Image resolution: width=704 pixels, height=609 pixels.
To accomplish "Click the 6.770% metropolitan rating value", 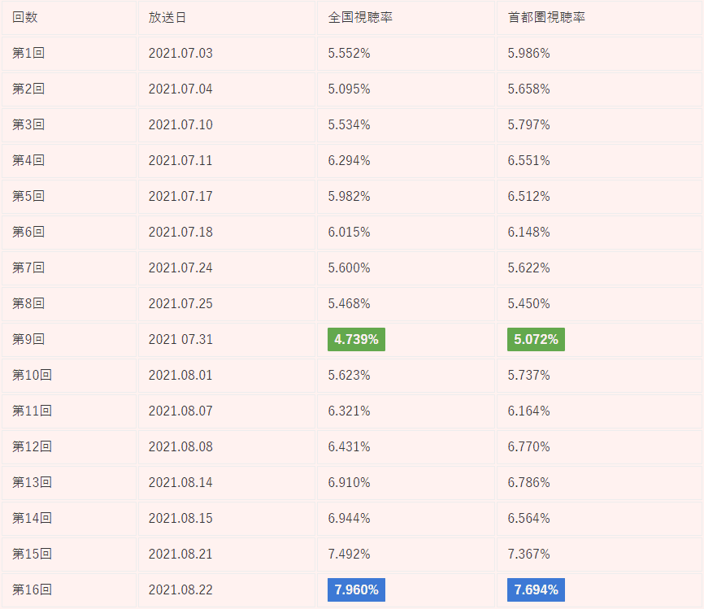I will click(x=529, y=446).
